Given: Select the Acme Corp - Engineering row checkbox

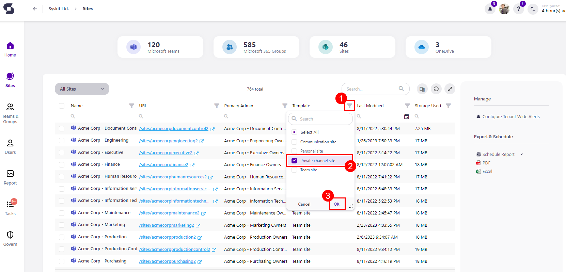Looking at the screenshot, I should pos(62,141).
